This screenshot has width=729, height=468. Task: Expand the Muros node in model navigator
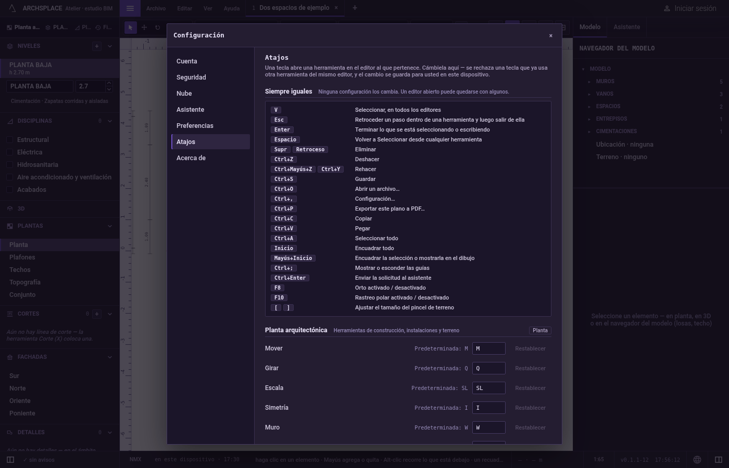click(589, 82)
